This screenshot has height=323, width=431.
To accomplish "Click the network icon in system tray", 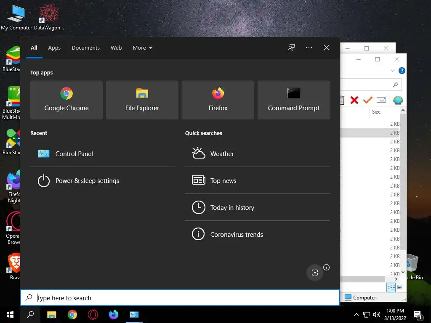I will coord(367,315).
